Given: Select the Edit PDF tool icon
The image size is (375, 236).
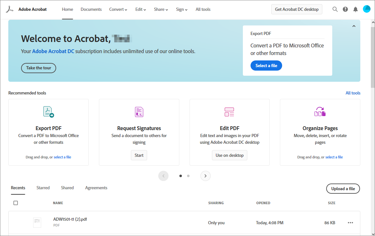Looking at the screenshot, I should click(229, 112).
